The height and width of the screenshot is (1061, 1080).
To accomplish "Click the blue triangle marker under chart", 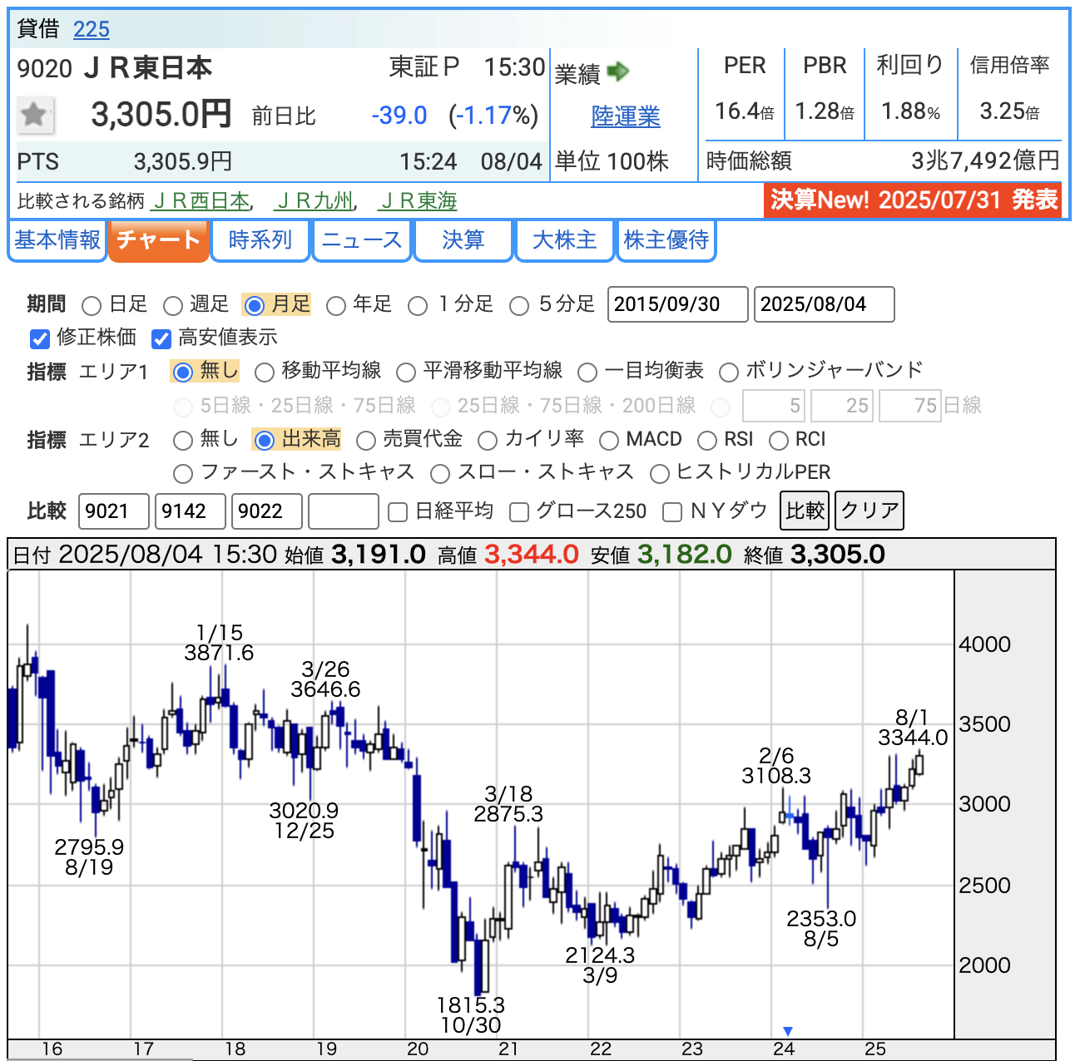I will click(x=787, y=1031).
